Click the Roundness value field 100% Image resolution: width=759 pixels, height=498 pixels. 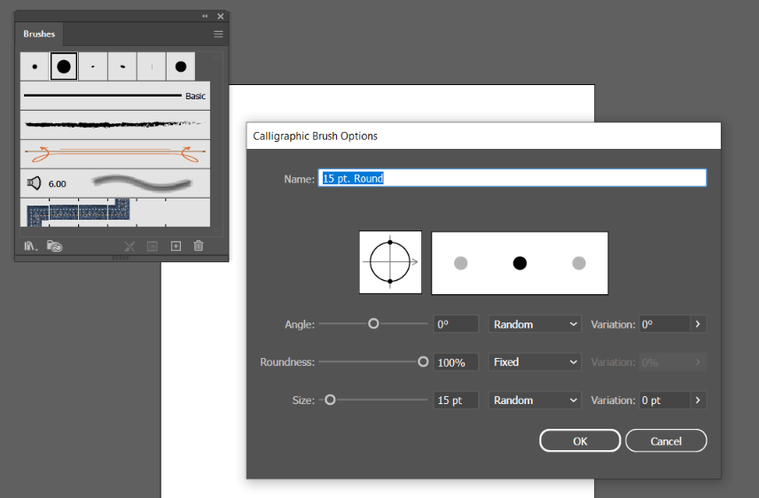[x=456, y=362]
